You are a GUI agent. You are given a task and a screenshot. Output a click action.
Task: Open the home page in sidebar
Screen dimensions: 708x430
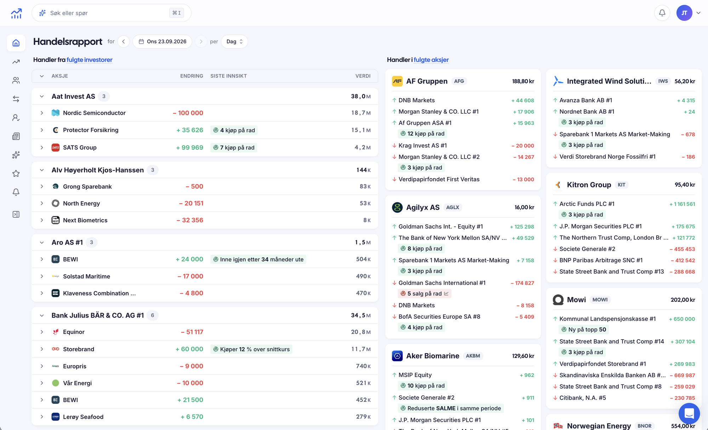[16, 43]
